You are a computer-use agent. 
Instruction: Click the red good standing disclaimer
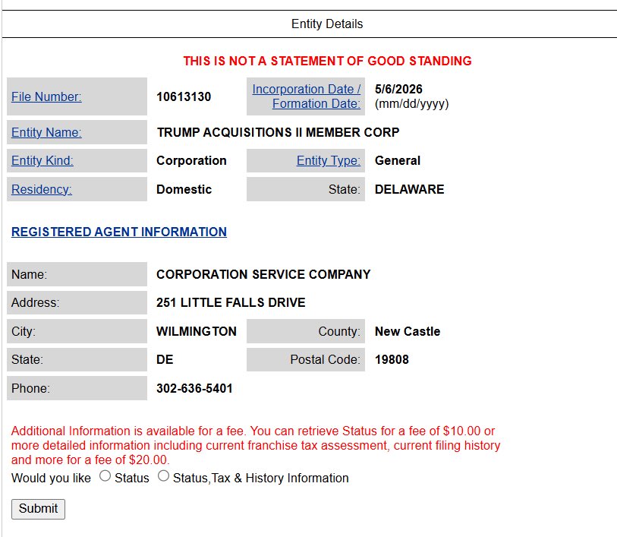(x=327, y=61)
